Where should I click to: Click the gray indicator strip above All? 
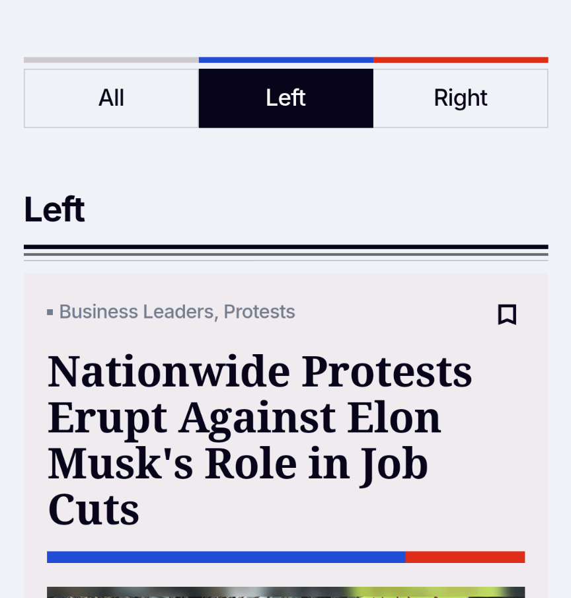[x=112, y=60]
